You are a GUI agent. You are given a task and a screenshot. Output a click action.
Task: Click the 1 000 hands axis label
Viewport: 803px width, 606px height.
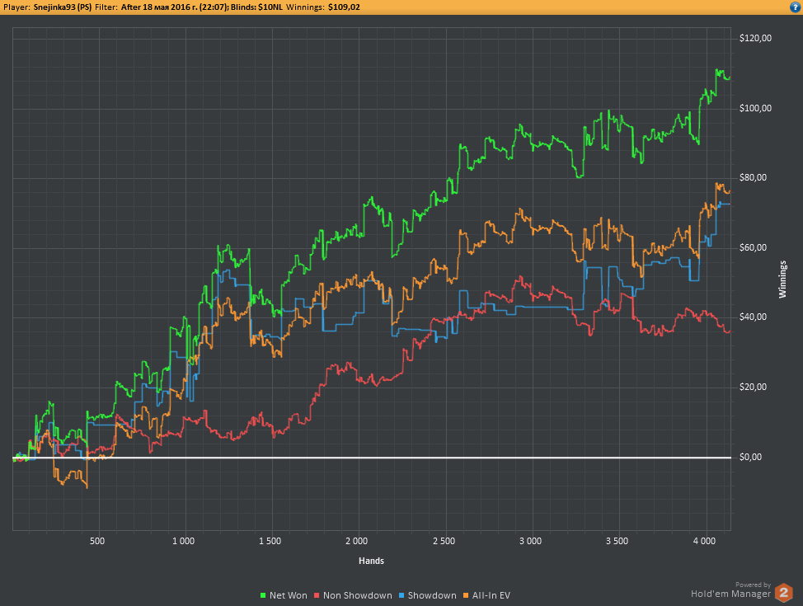[183, 541]
